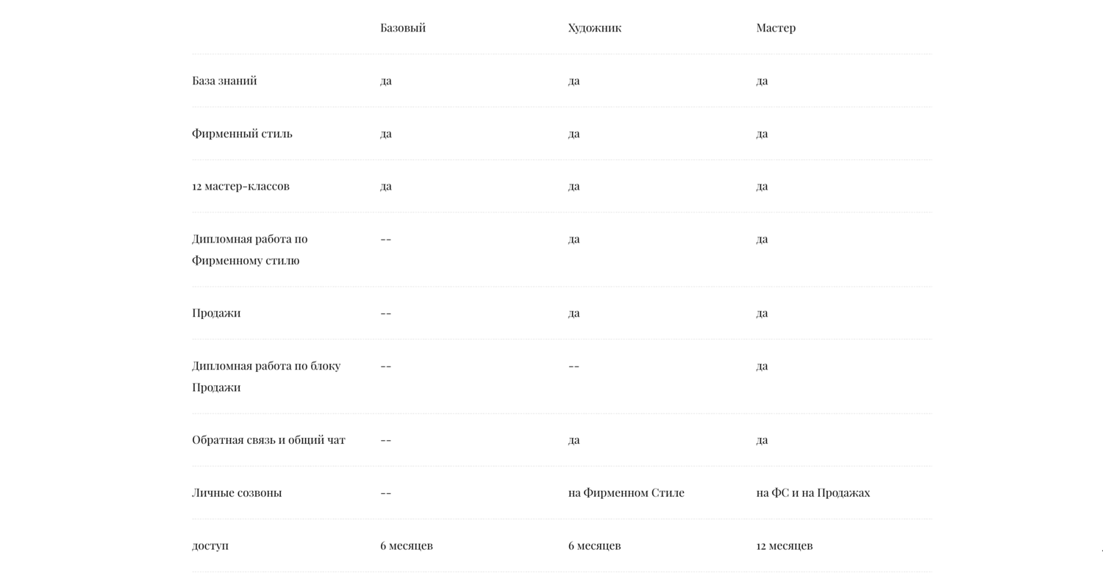
Task: Click the dash for Личные созвоны under Базовый
Action: (x=386, y=493)
